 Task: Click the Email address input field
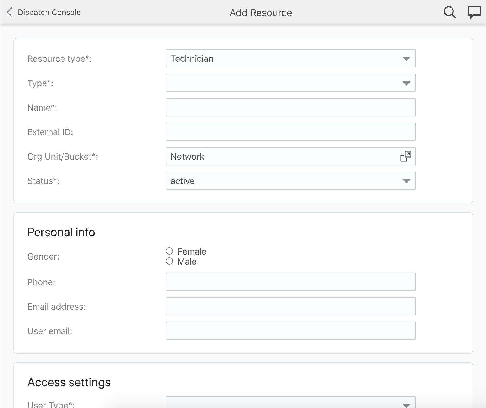(x=291, y=306)
